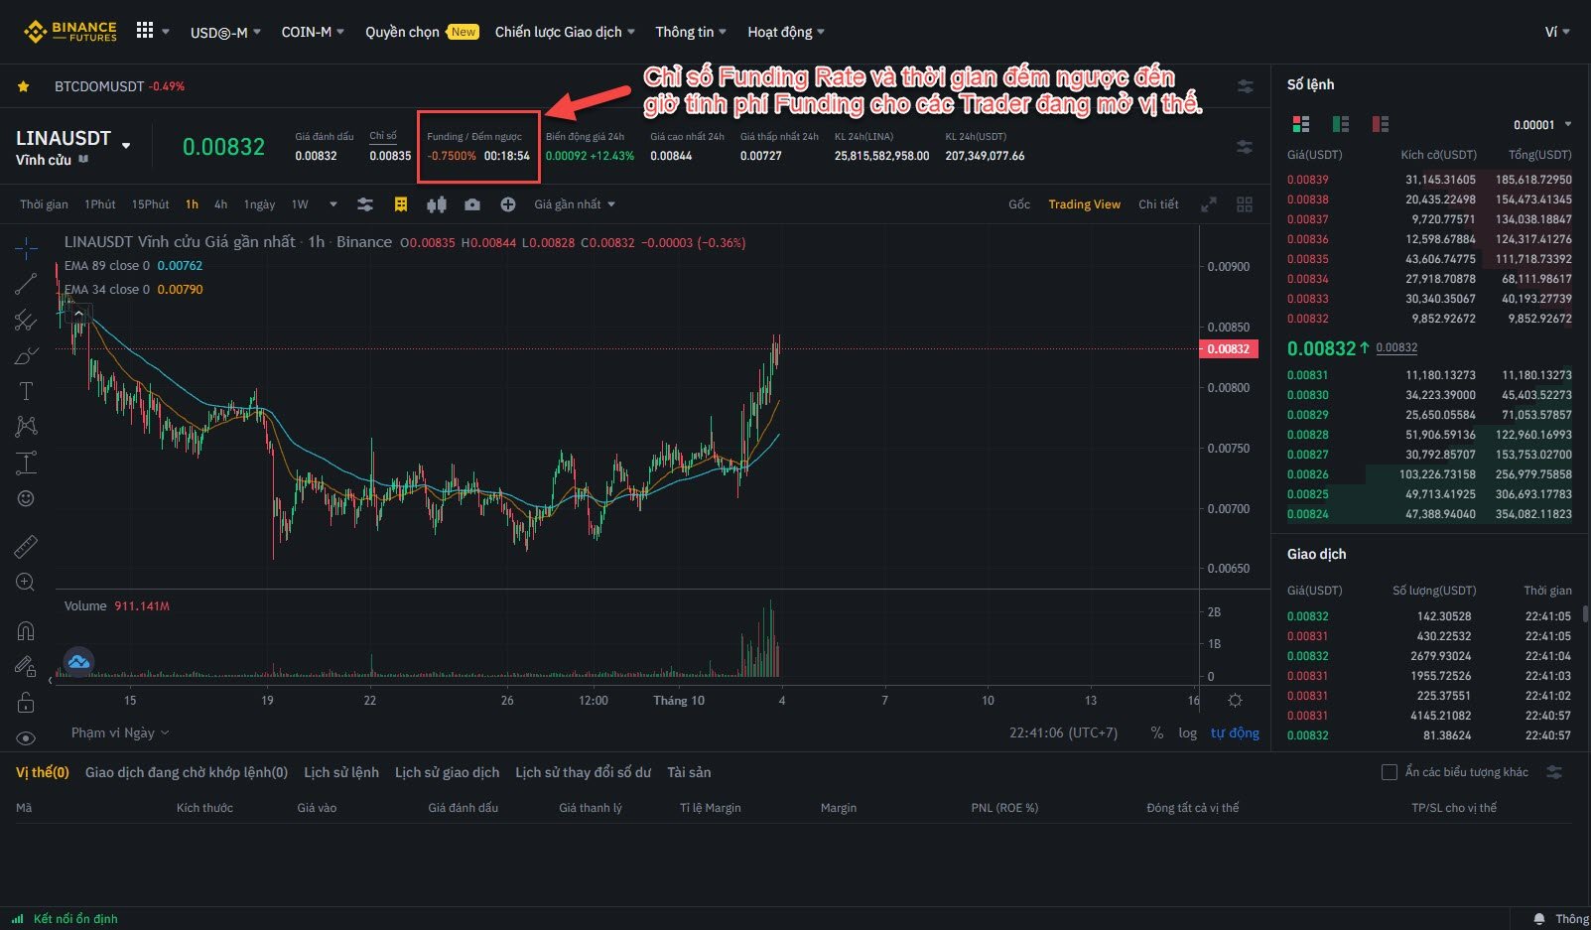Open positions panel settings icon
Viewport: 1591px width, 930px height.
(1554, 772)
